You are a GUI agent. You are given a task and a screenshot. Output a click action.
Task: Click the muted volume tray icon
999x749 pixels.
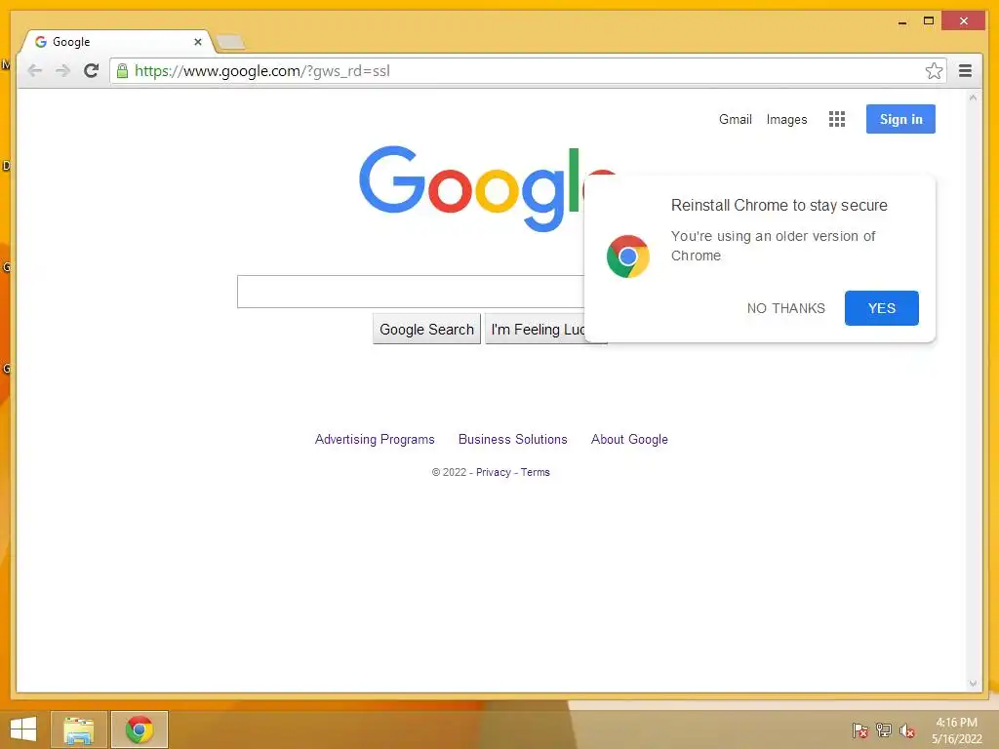click(x=907, y=730)
